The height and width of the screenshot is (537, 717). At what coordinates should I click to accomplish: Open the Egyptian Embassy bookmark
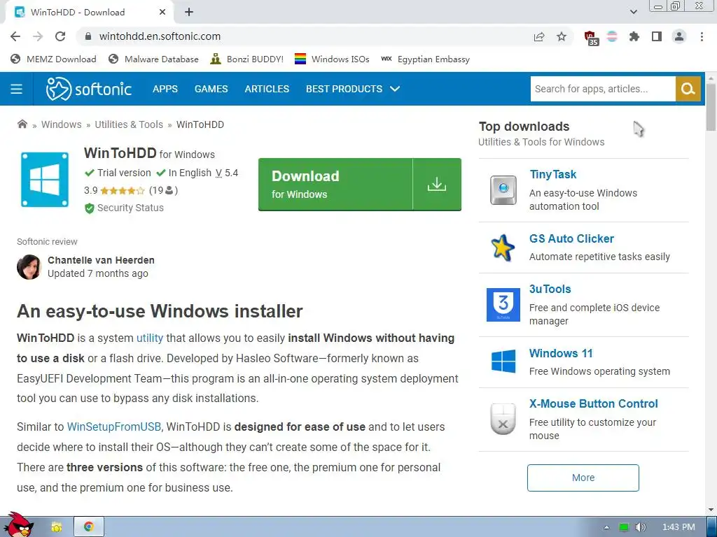tap(425, 59)
